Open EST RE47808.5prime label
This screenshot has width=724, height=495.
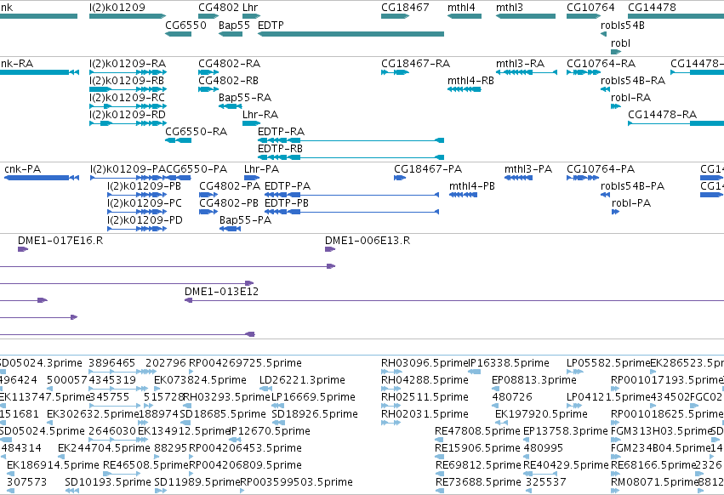click(x=477, y=431)
